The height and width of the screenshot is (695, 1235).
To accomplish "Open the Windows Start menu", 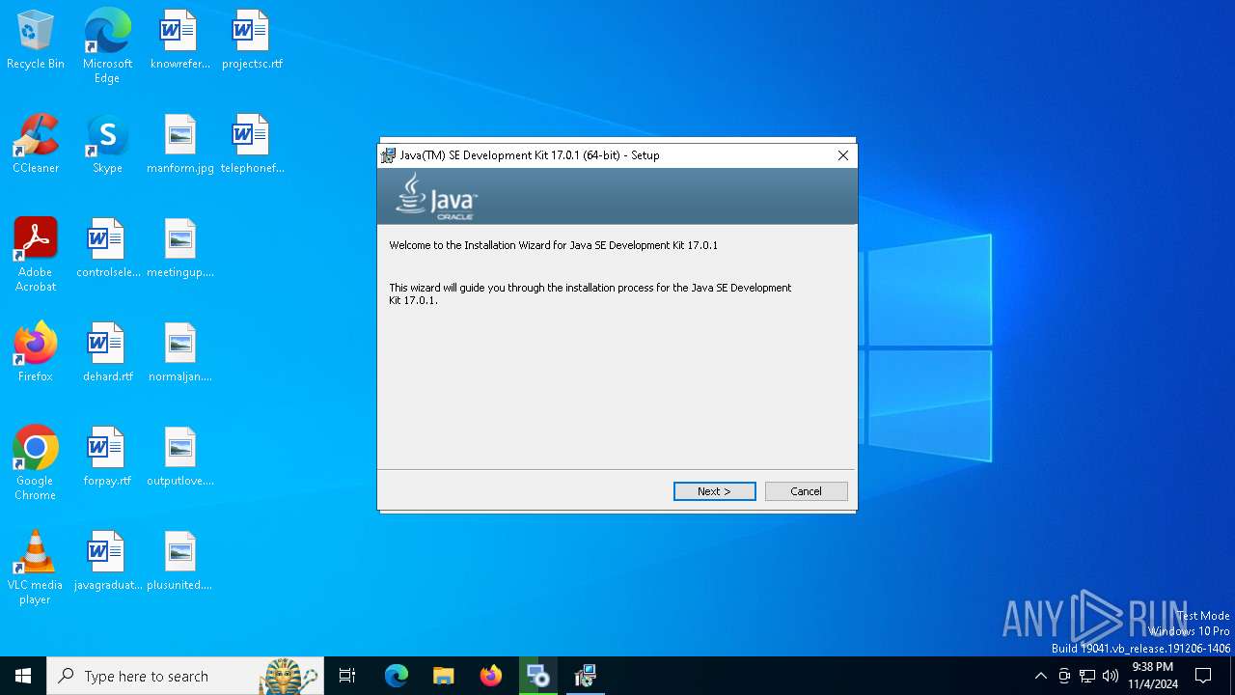I will [x=23, y=676].
